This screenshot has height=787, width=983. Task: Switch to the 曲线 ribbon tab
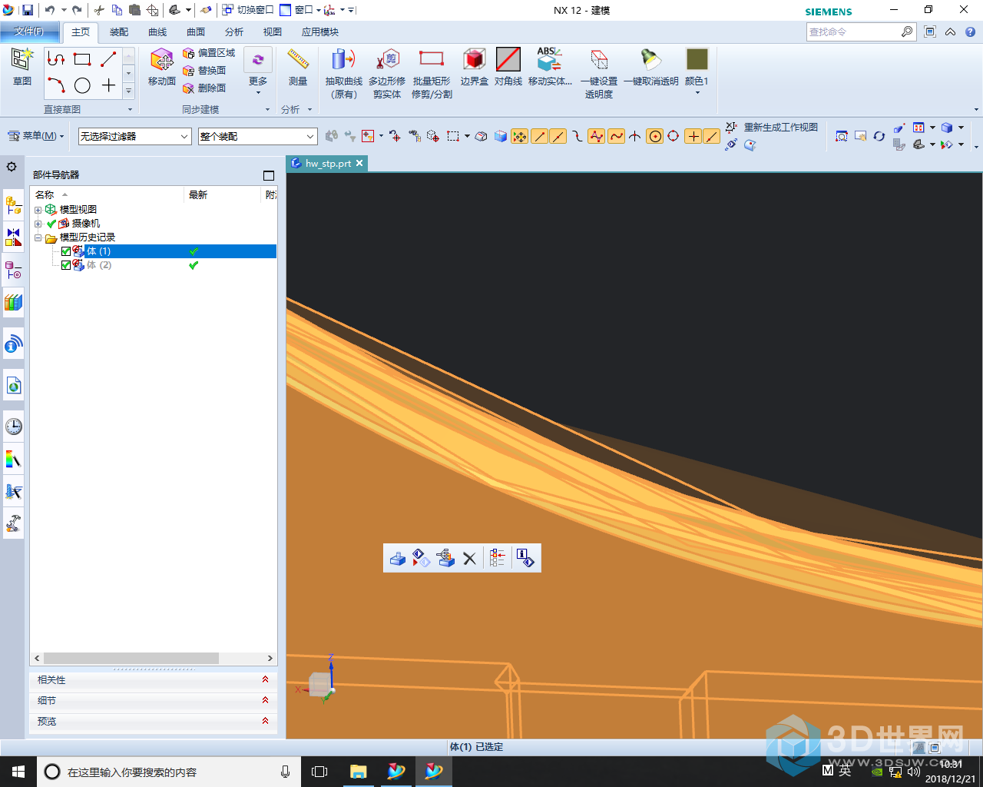pyautogui.click(x=157, y=32)
